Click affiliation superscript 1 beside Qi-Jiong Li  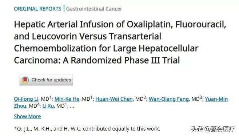point(51,97)
